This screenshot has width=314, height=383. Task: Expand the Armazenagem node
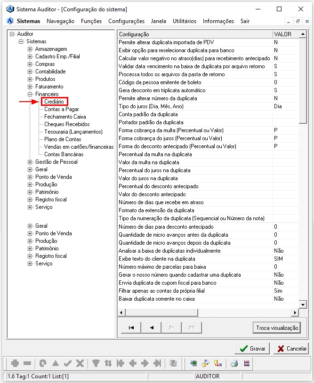(30, 49)
